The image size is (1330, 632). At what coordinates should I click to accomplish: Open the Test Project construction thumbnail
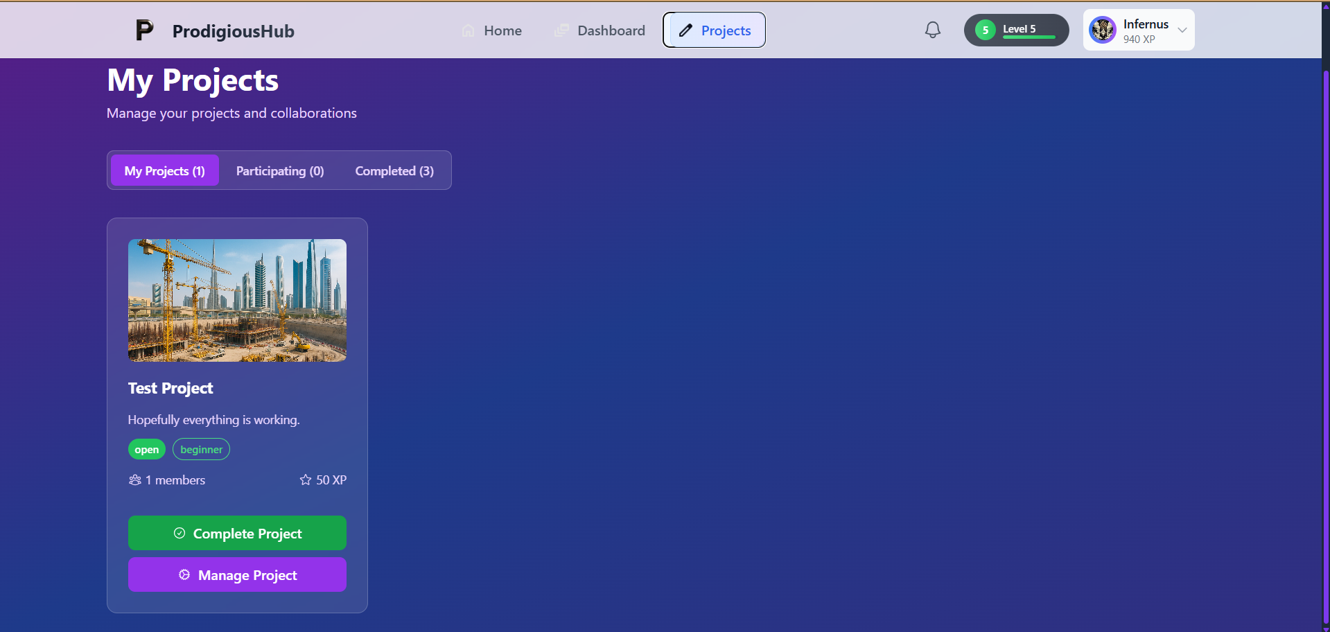(237, 300)
